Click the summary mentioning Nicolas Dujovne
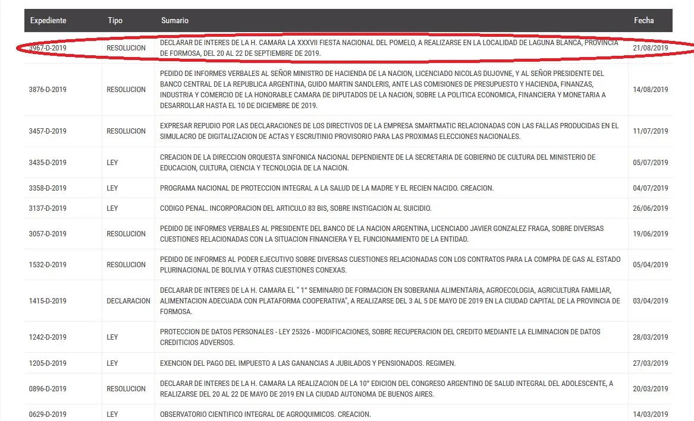 pyautogui.click(x=383, y=89)
